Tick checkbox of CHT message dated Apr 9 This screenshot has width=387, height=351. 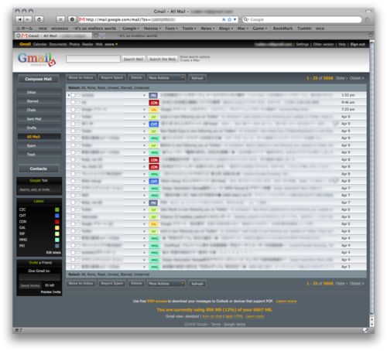tap(73, 124)
